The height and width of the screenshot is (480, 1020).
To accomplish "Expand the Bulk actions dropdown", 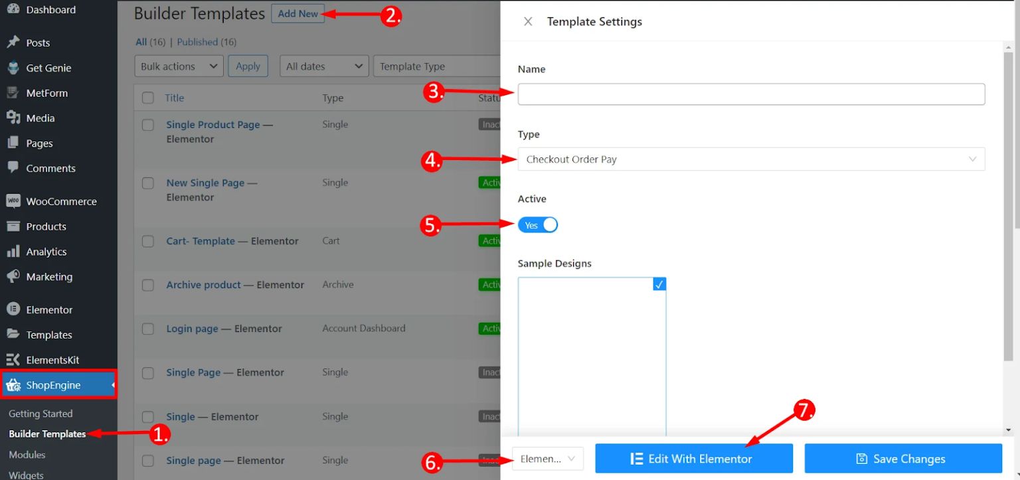I will pyautogui.click(x=179, y=66).
